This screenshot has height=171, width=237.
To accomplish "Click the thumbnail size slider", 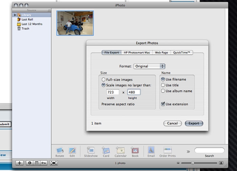I will point(199,163).
